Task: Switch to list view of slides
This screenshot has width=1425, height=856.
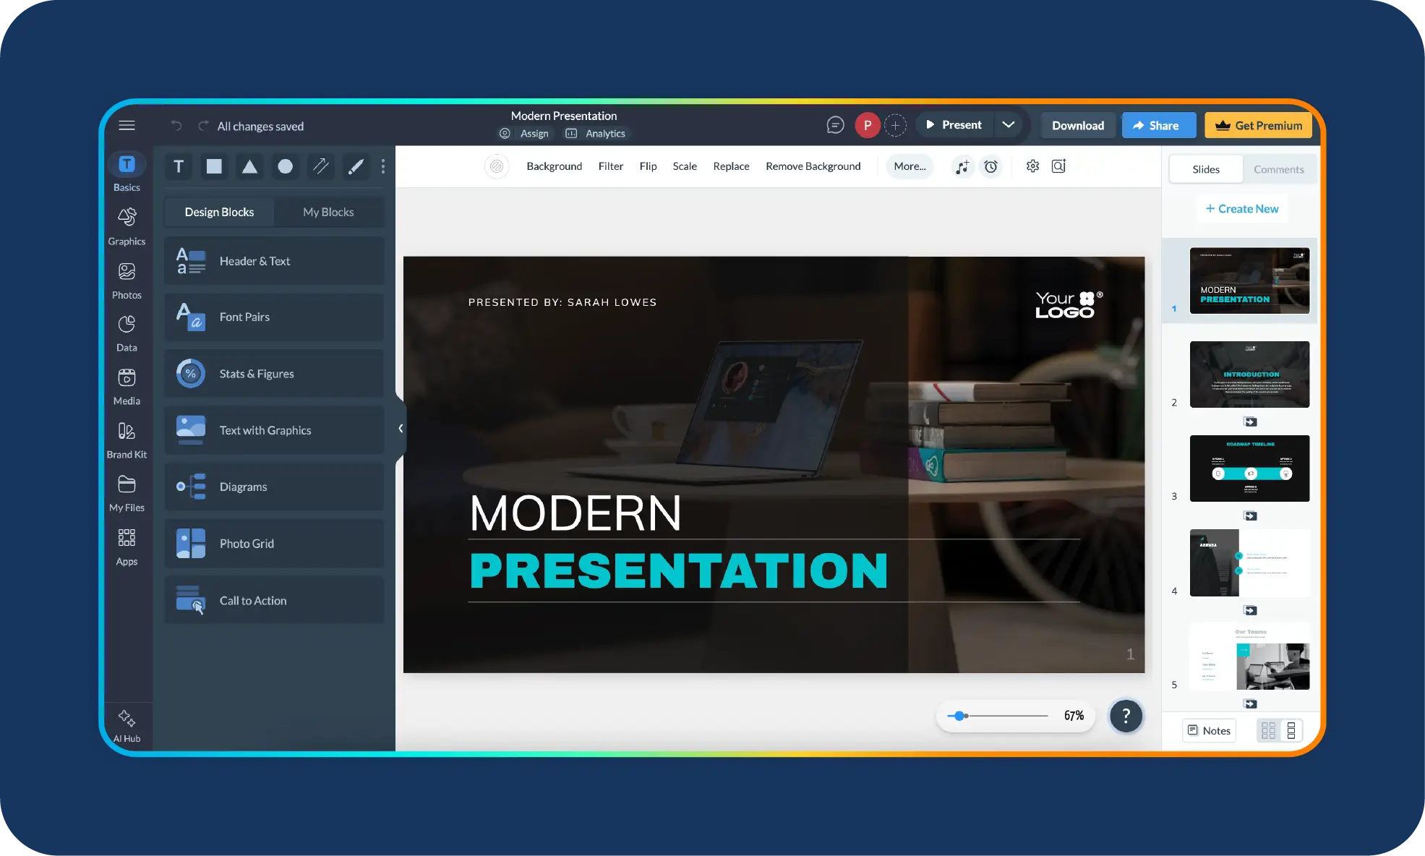Action: (1291, 730)
